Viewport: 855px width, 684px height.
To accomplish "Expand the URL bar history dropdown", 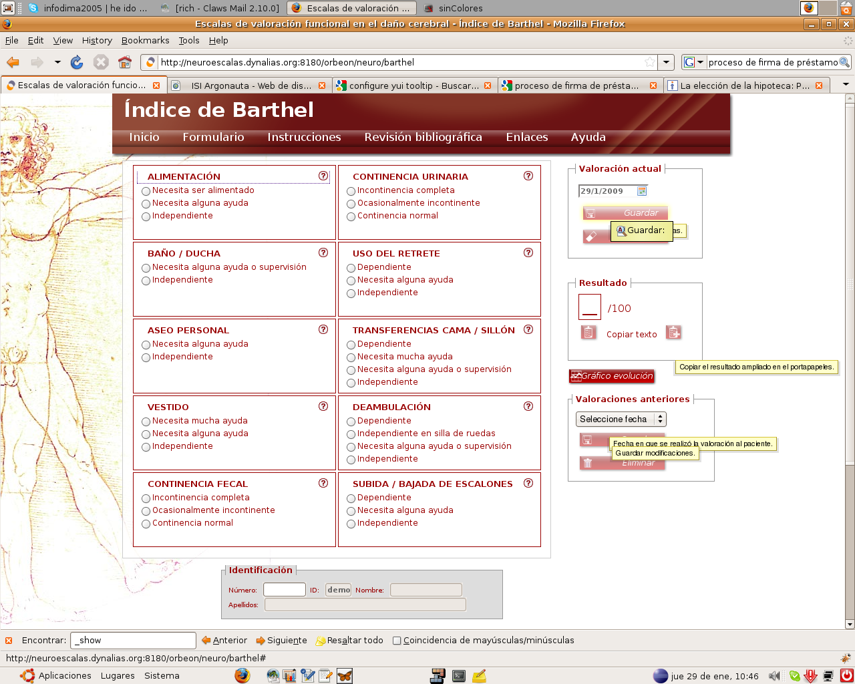I will (666, 62).
